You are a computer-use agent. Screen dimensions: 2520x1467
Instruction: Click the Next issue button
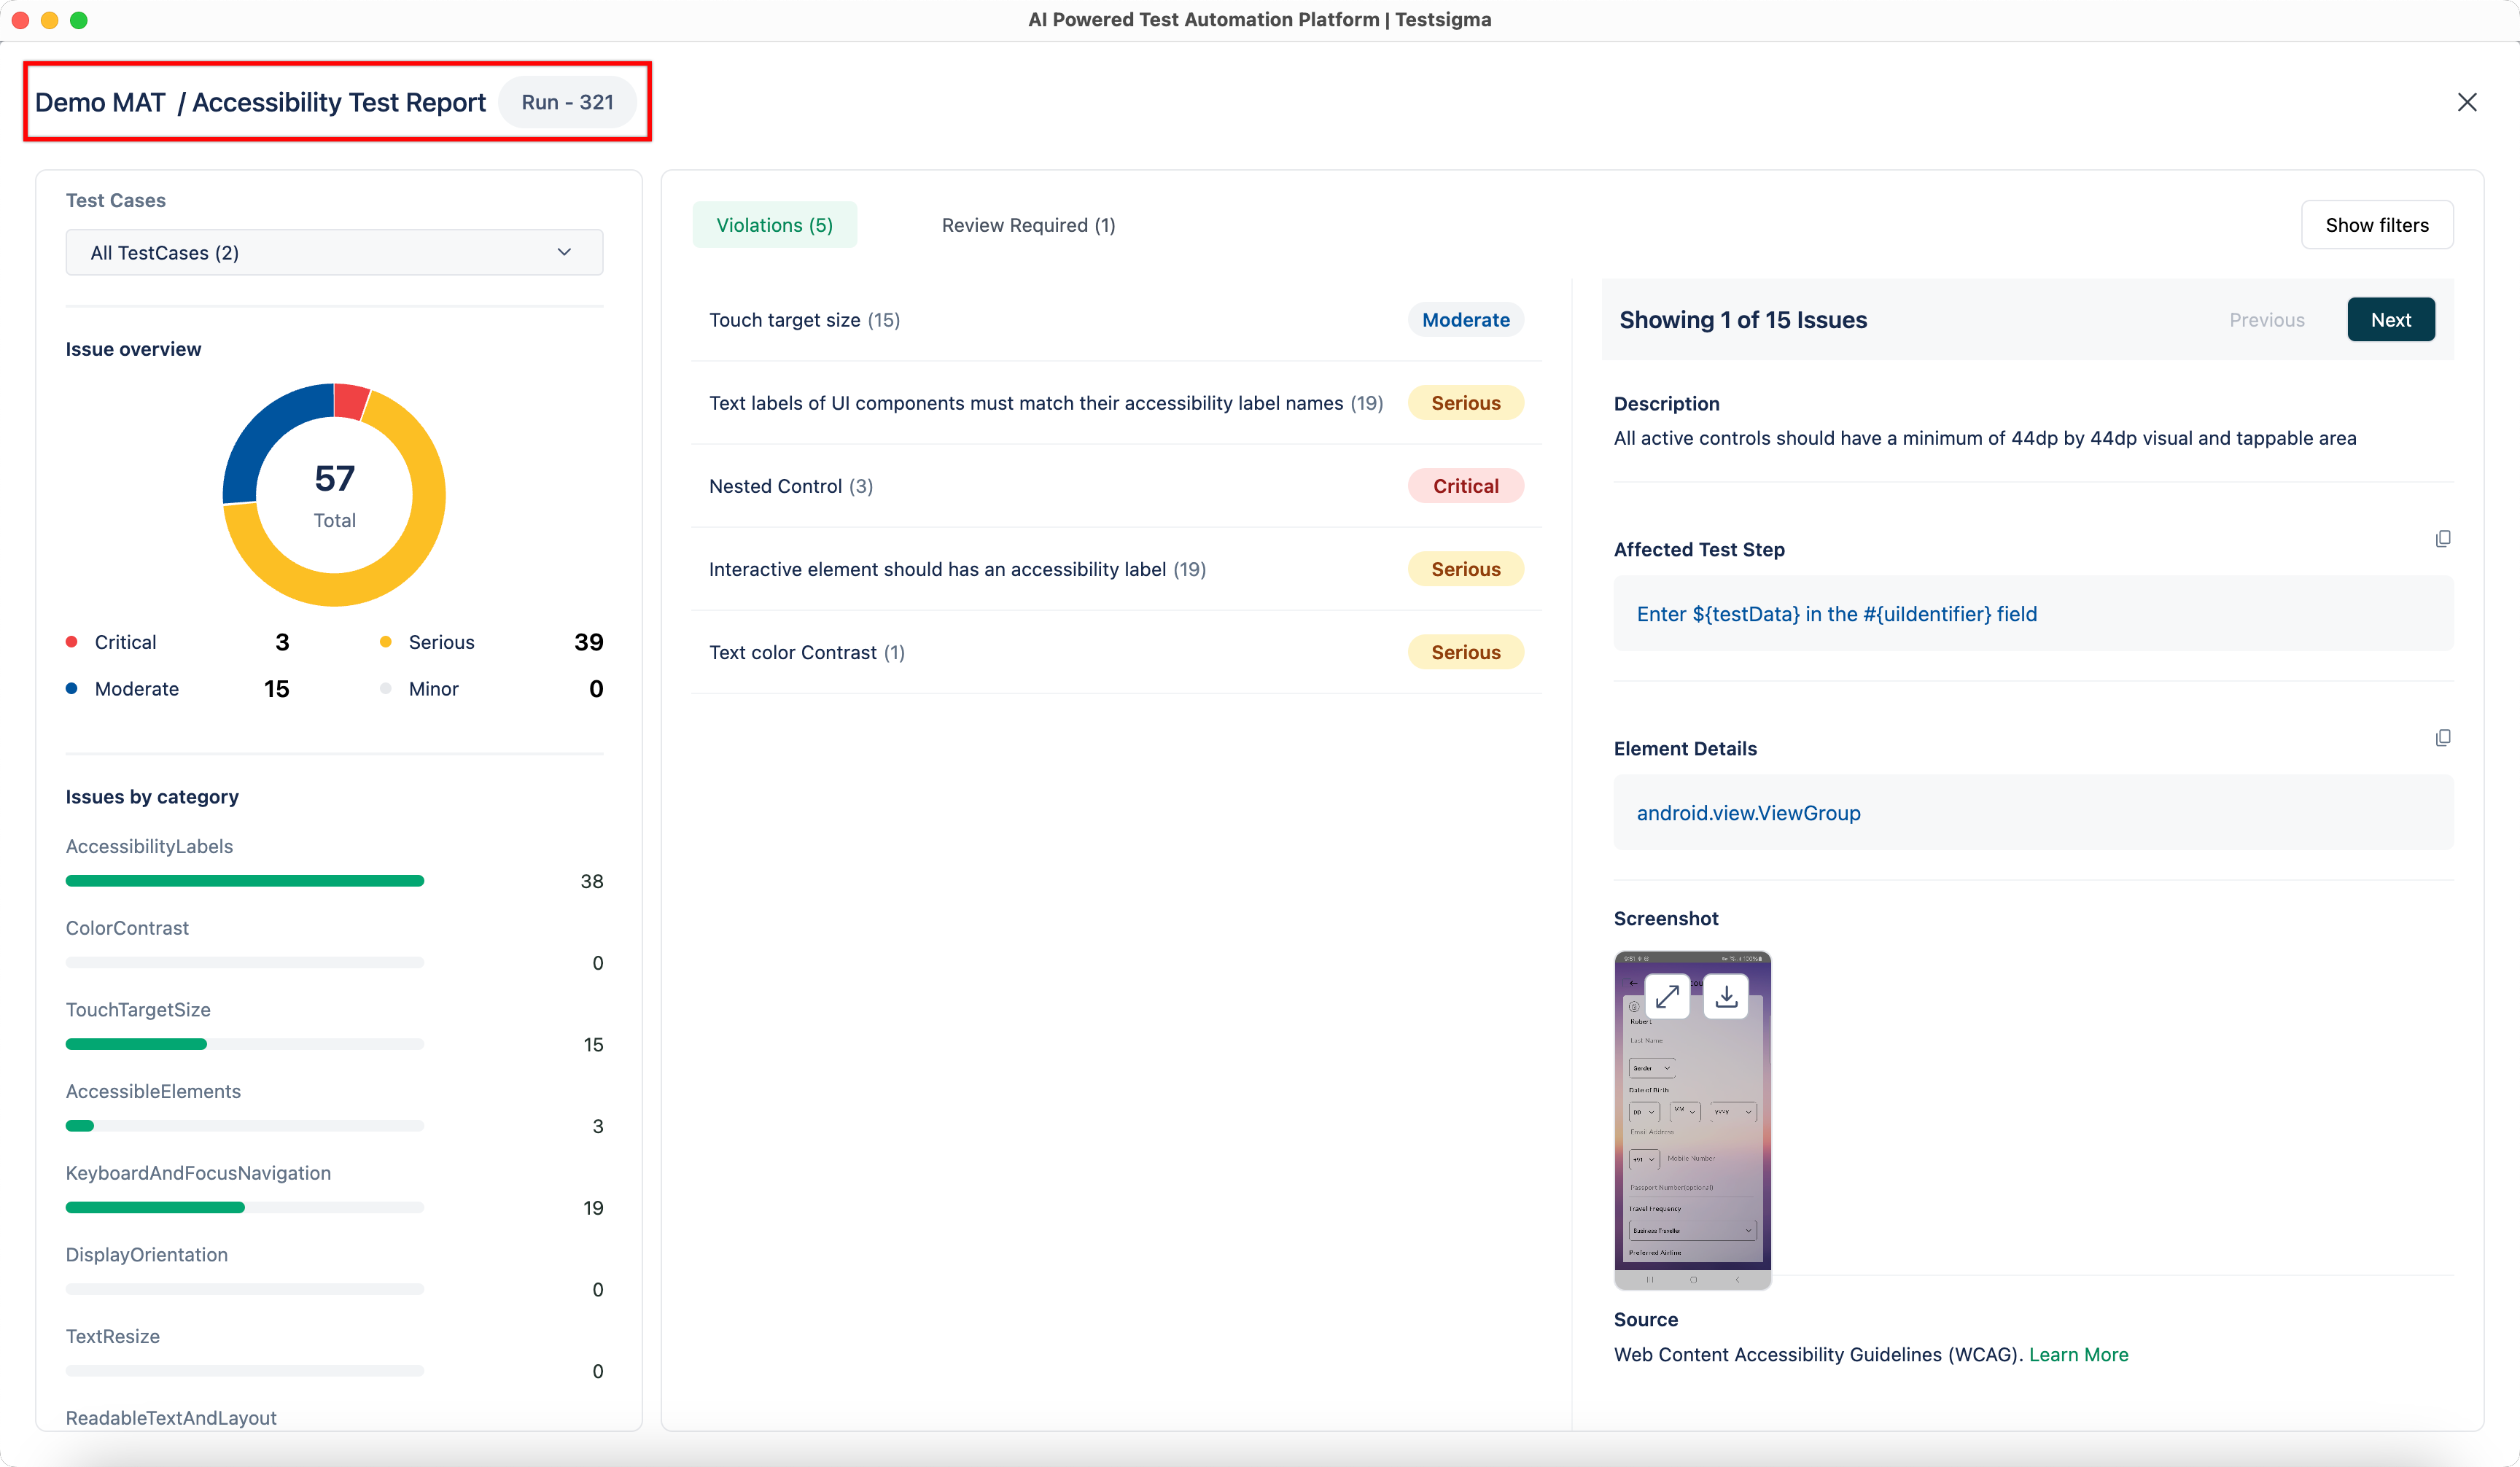tap(2390, 320)
